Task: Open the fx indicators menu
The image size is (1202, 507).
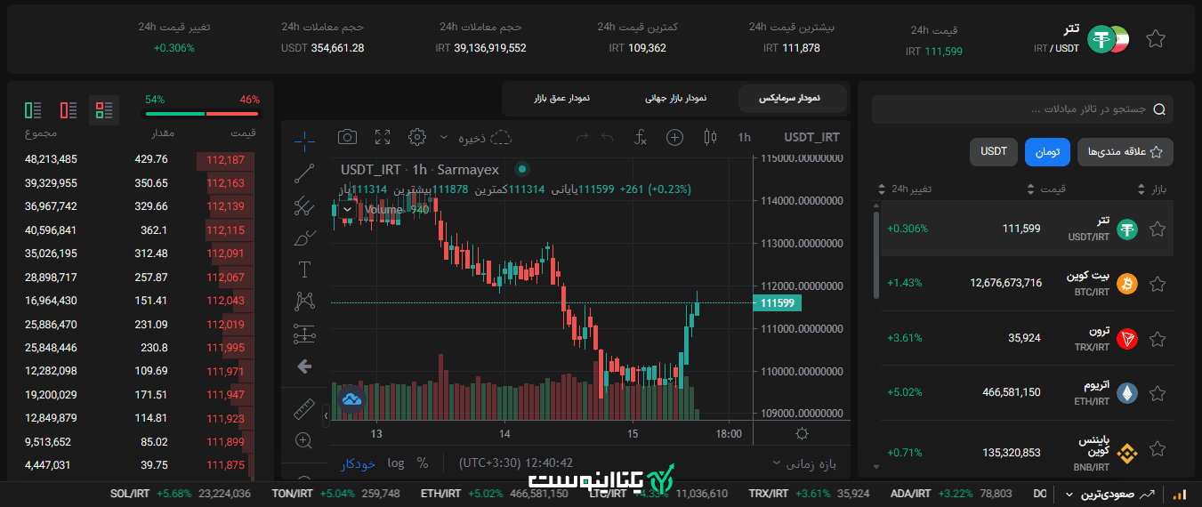Action: click(x=640, y=137)
